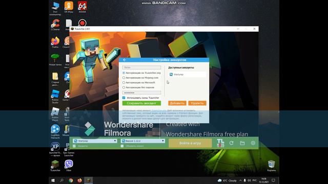Click the TL Mods icon in the bottom bar
Image resolution: width=328 pixels, height=184 pixels.
click(x=220, y=143)
